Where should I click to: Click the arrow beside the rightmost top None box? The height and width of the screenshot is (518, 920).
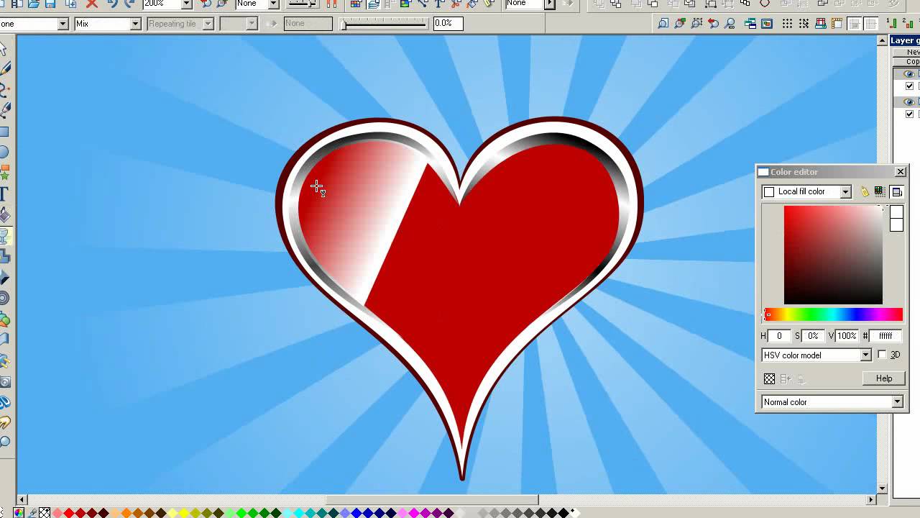[550, 4]
